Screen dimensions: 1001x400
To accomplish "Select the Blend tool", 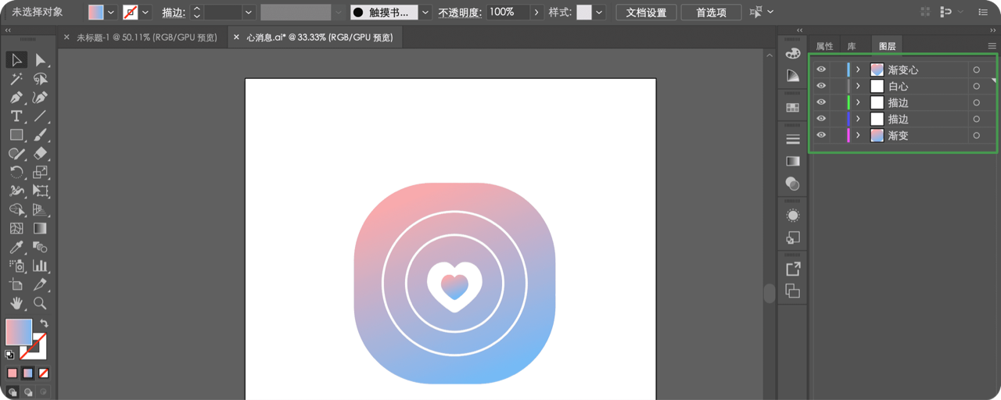I will [x=41, y=247].
